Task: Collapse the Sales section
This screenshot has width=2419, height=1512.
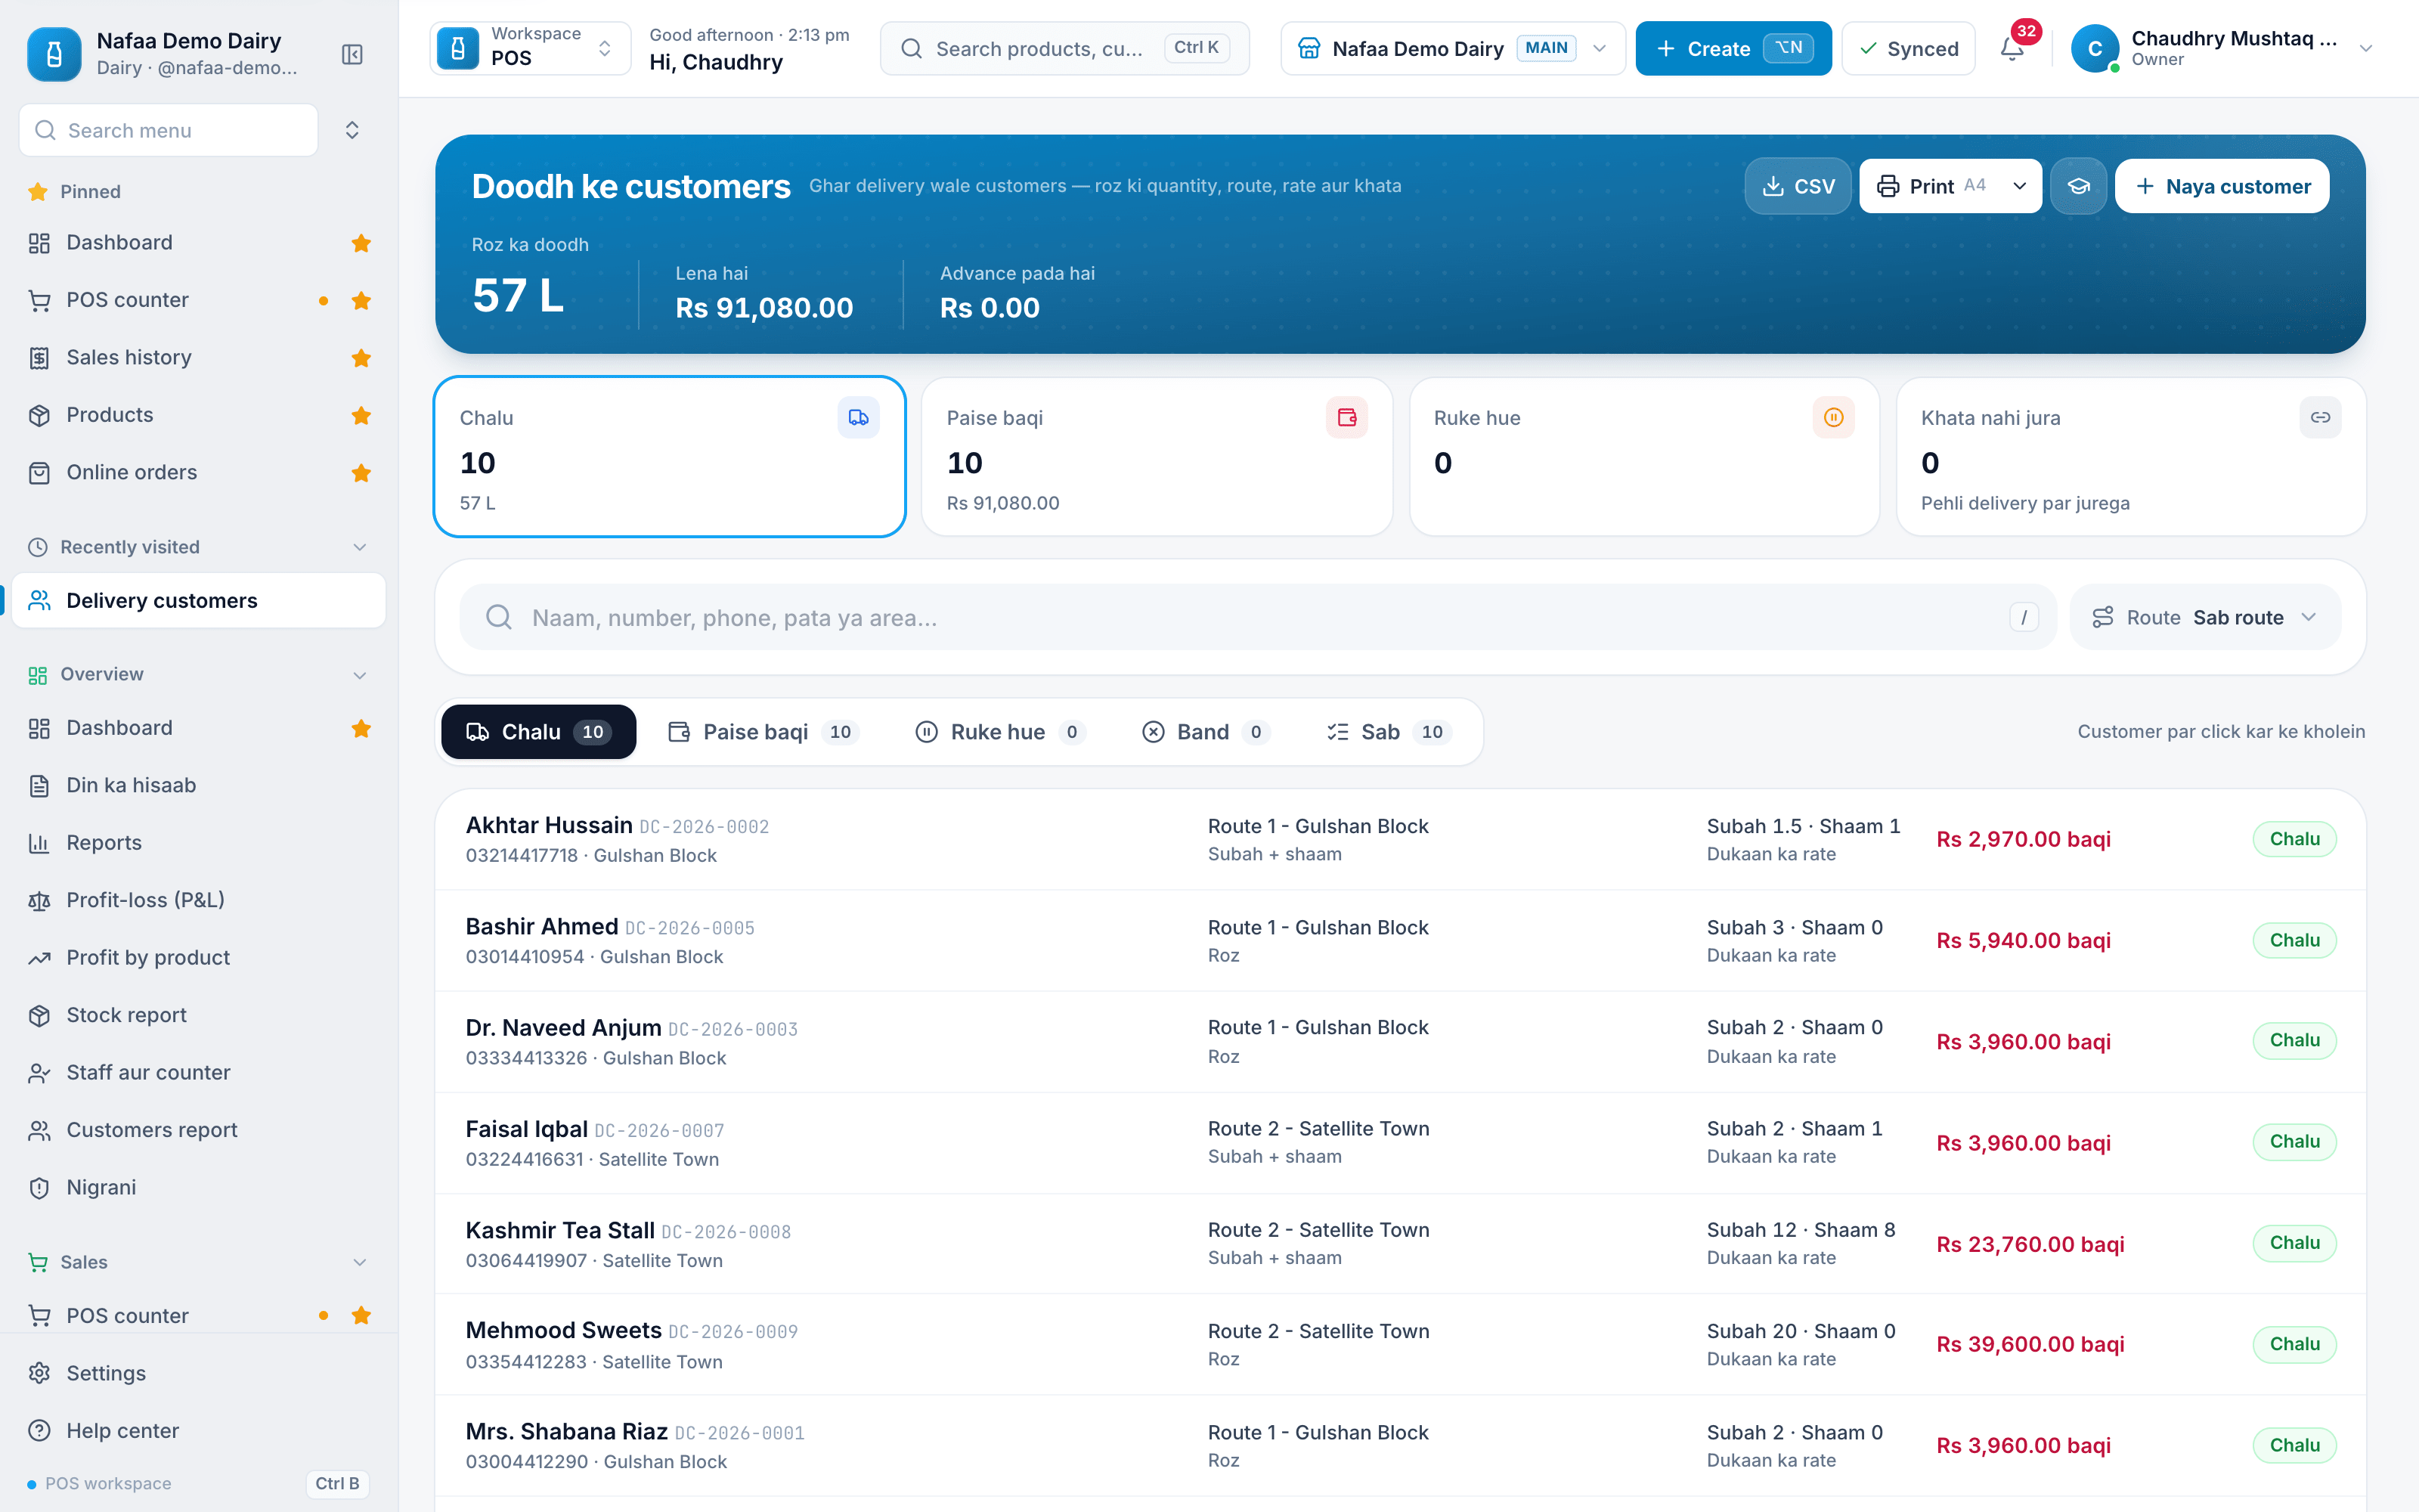Action: [360, 1262]
